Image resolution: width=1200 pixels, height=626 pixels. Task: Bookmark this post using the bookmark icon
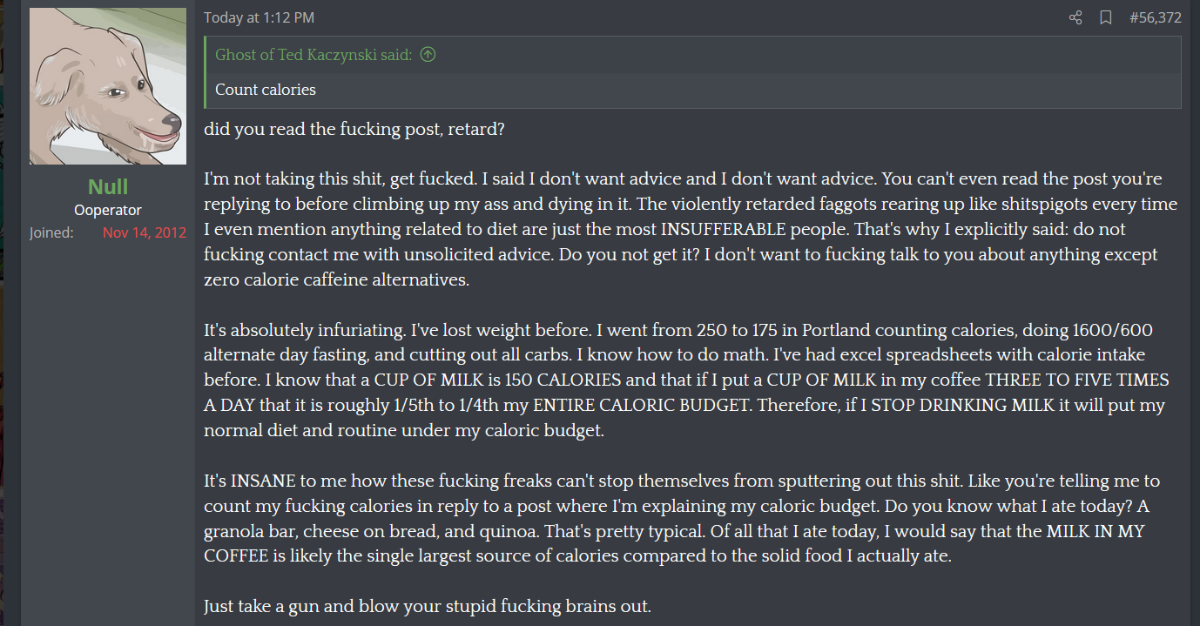(1106, 17)
